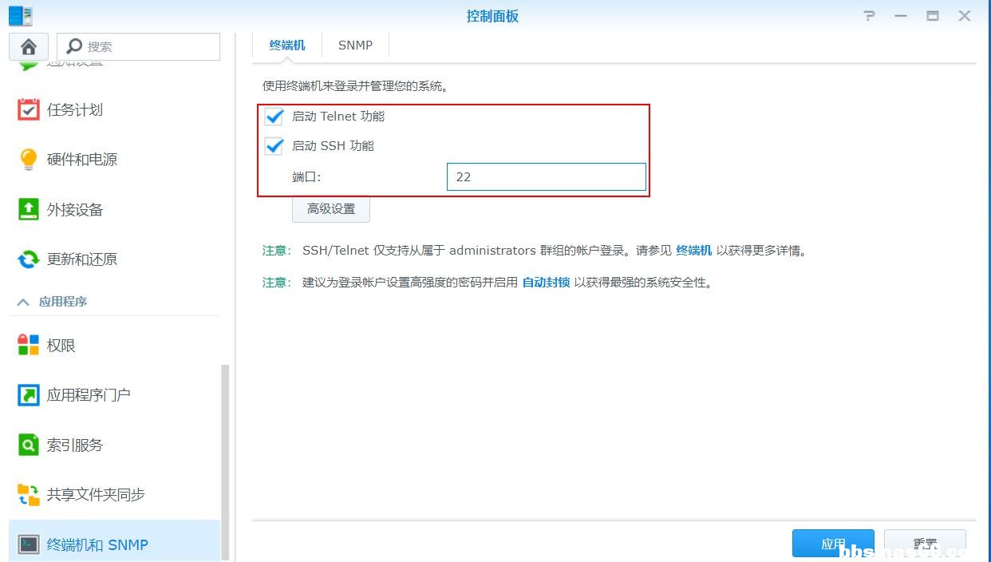The image size is (991, 562).
Task: Select the 终端机 tab
Action: pos(286,45)
